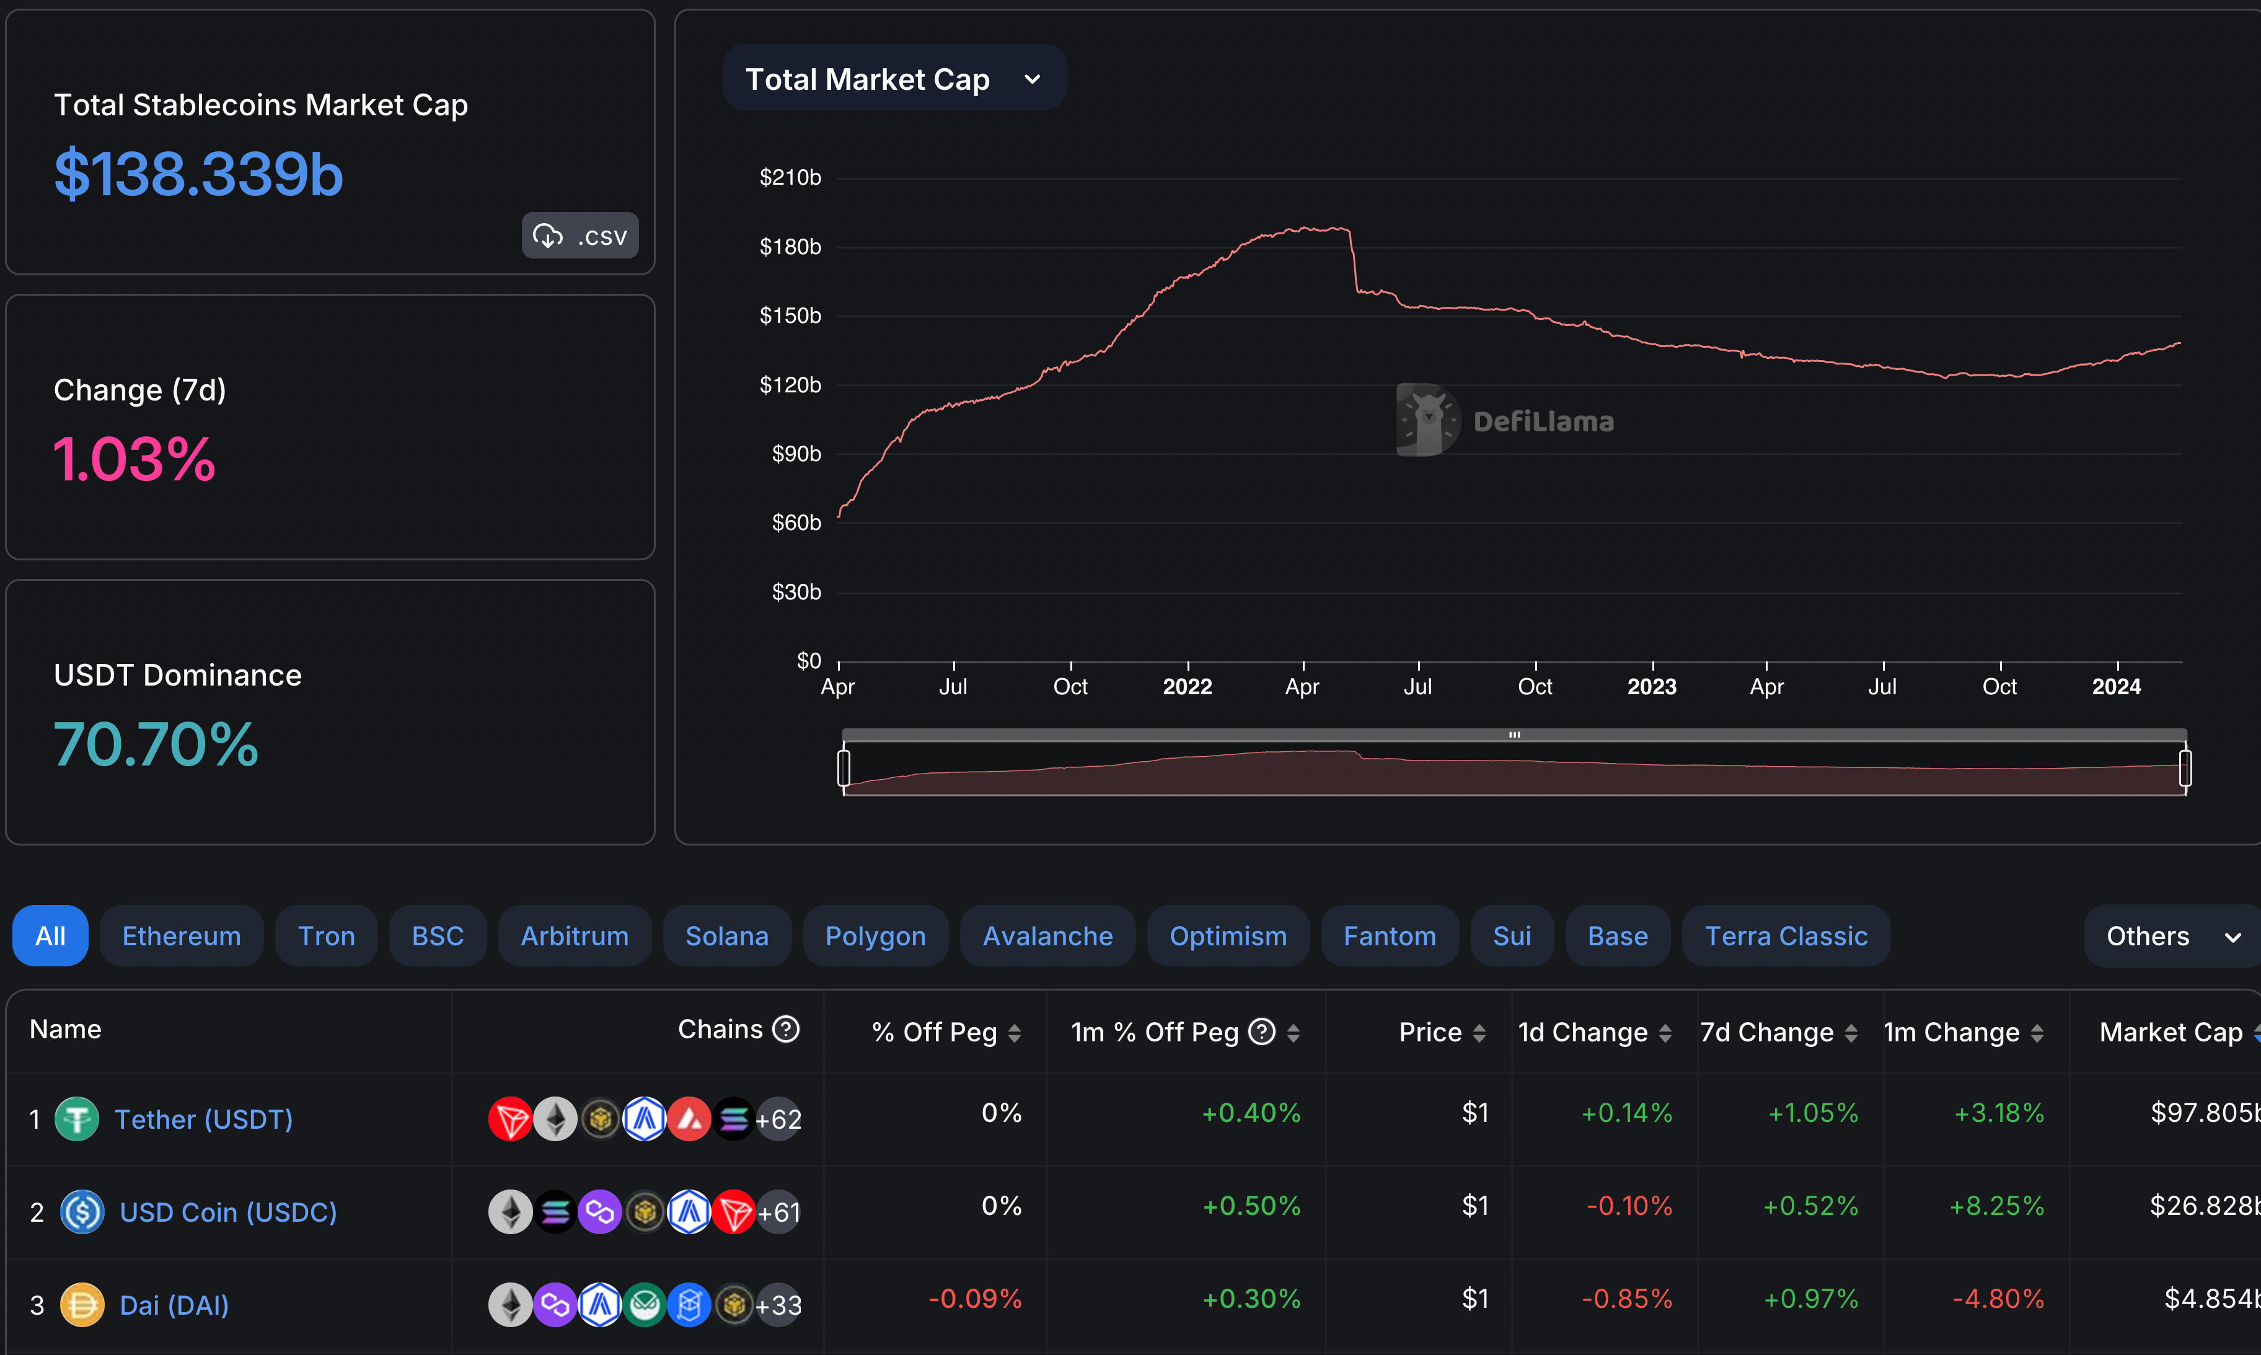Click the USD Coin logo icon
Viewport: 2261px width, 1355px height.
(82, 1212)
